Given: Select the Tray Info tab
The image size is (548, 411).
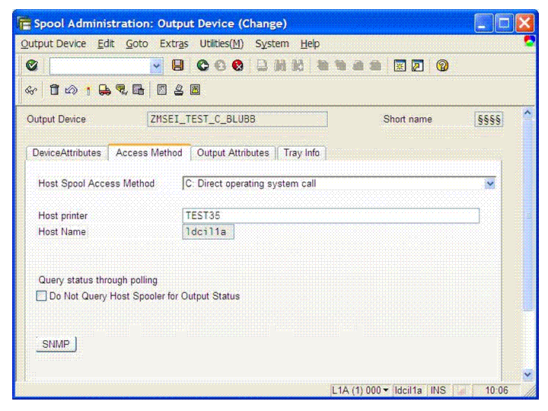Looking at the screenshot, I should (x=301, y=153).
